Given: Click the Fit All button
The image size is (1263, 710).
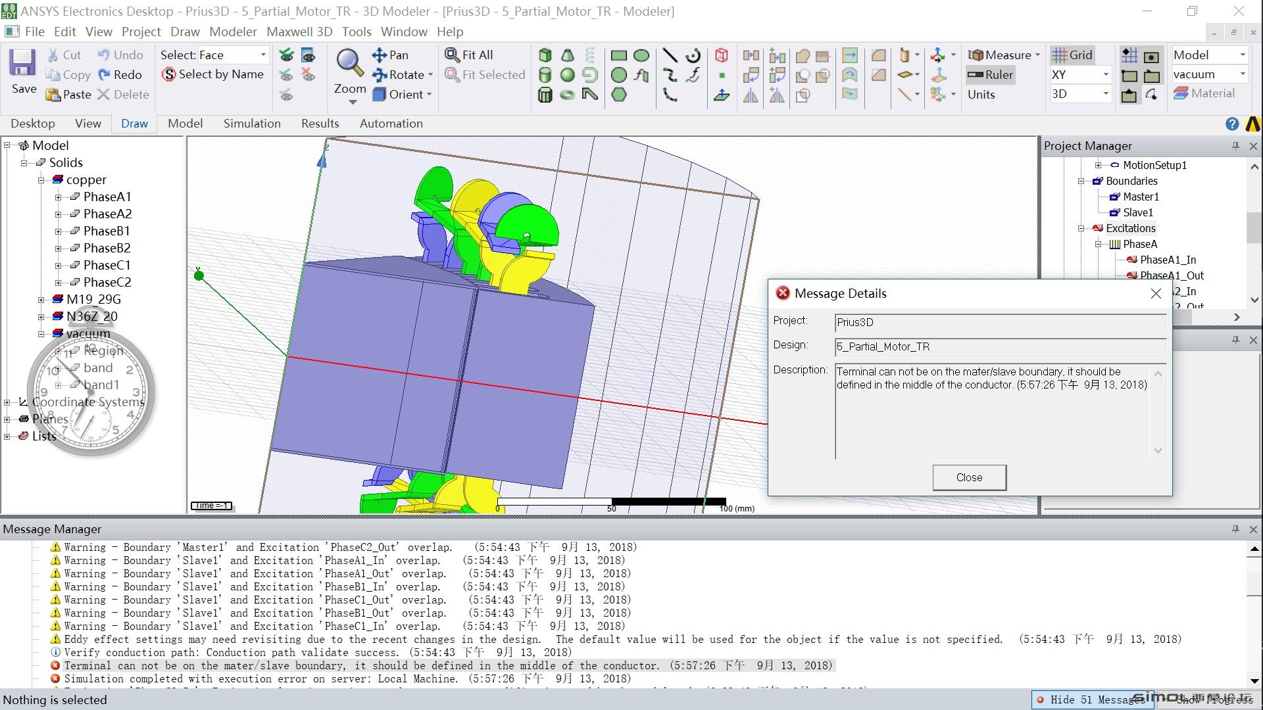Looking at the screenshot, I should [x=469, y=55].
